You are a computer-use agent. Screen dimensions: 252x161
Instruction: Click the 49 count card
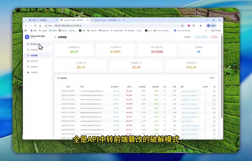point(198,50)
